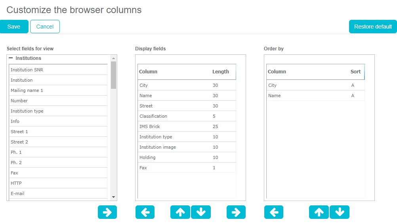
Task: Click left arrow below Display fields panel
Action: 145,212
